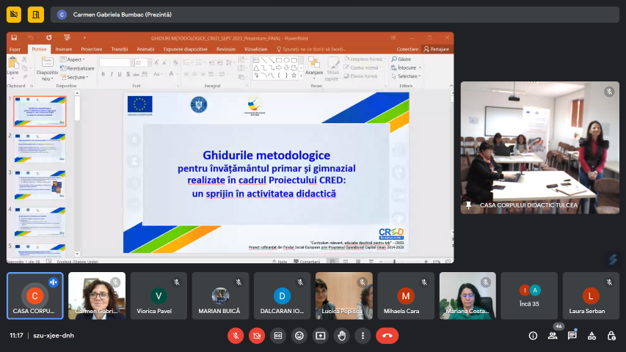Open the meeting details info panel
The height and width of the screenshot is (352, 626).
tap(533, 335)
